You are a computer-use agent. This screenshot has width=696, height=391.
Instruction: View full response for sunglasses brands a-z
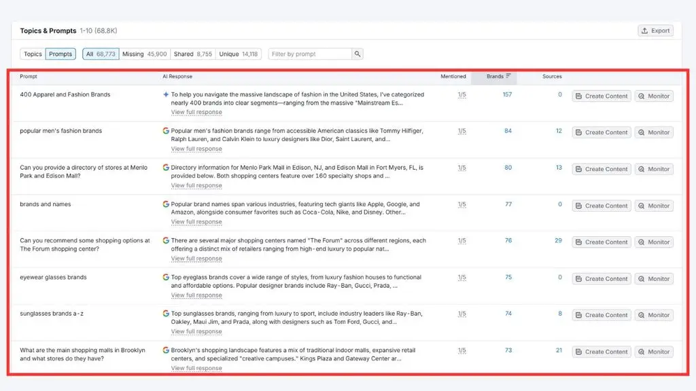[x=196, y=331]
